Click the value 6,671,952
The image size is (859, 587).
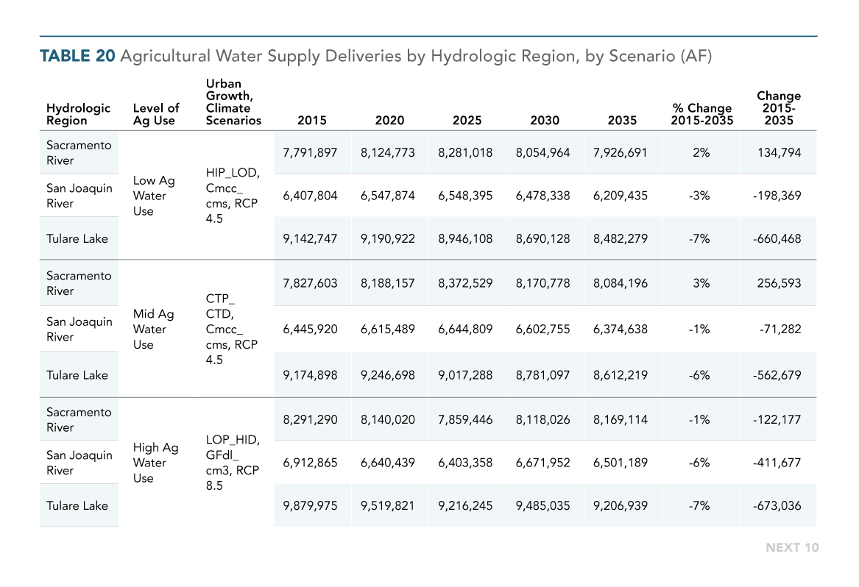pos(543,463)
